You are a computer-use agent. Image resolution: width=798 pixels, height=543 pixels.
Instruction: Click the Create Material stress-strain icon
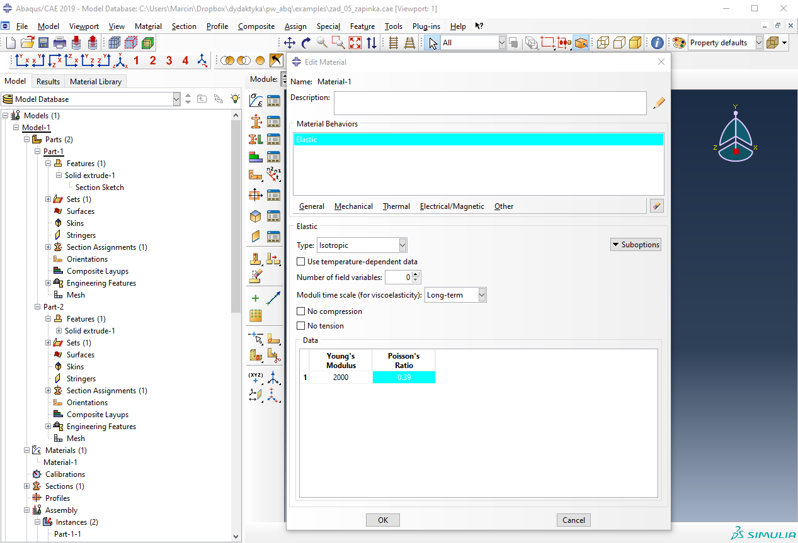click(256, 101)
